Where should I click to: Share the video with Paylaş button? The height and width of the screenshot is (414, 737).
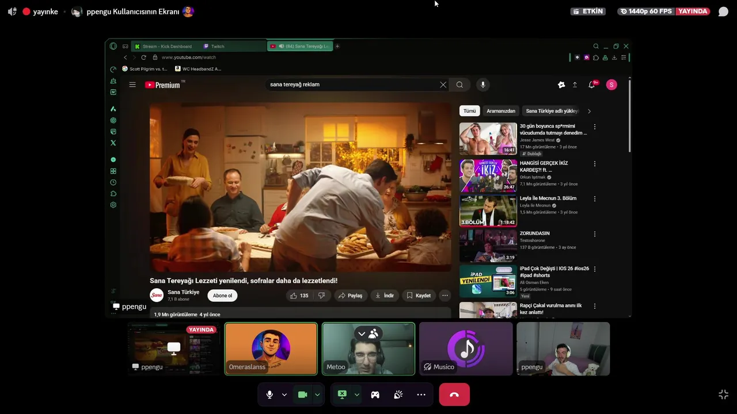click(350, 296)
